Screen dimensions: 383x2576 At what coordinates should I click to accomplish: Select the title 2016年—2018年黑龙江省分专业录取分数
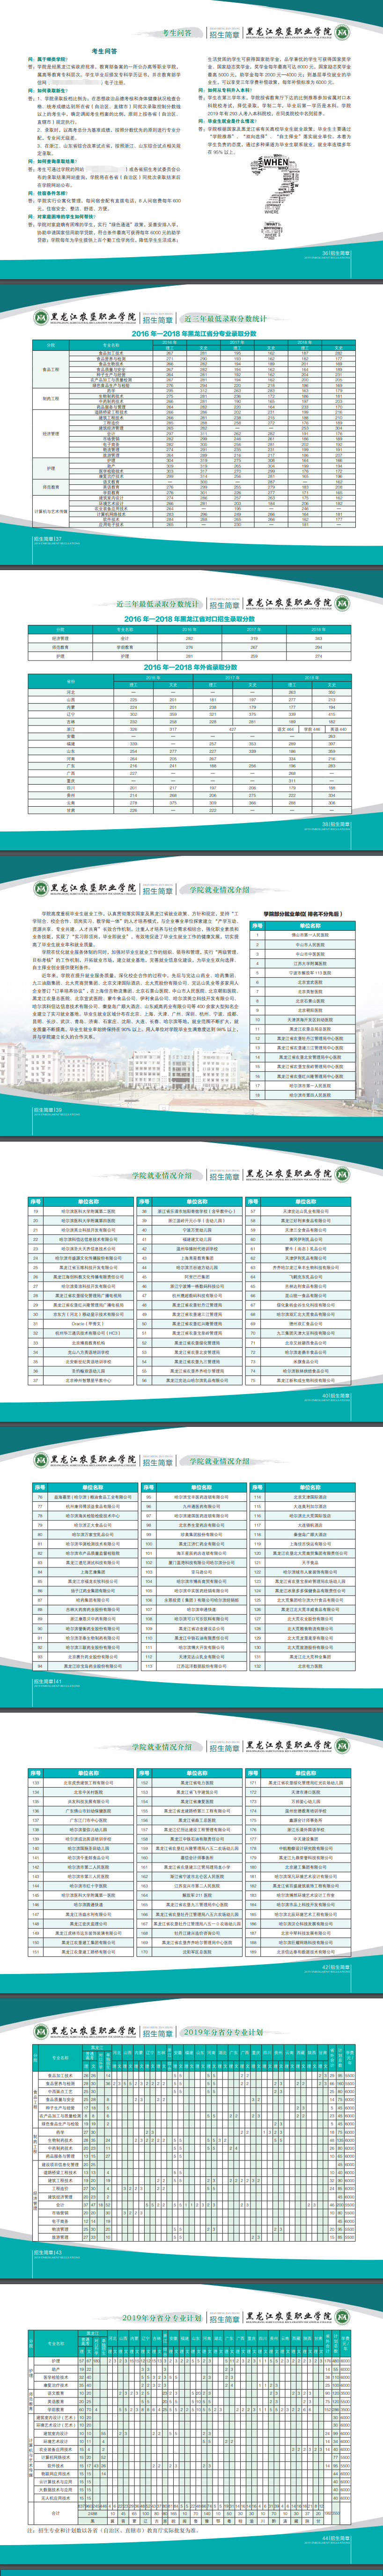194,334
